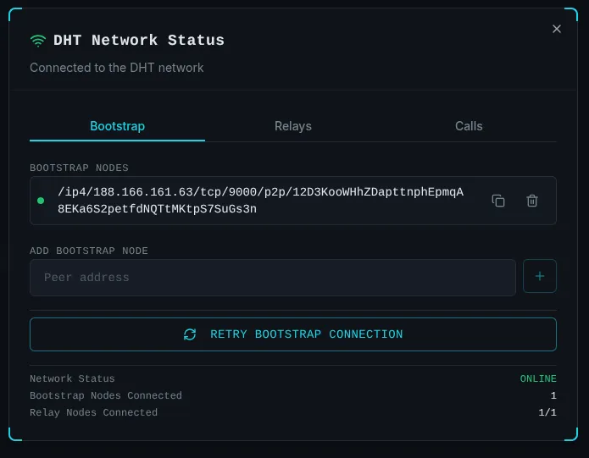Switch to the Relays tab
This screenshot has height=458, width=589.
click(293, 126)
